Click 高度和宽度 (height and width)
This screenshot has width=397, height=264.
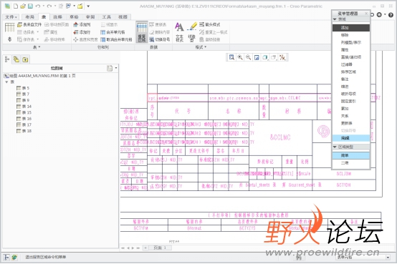pyautogui.click(x=85, y=39)
